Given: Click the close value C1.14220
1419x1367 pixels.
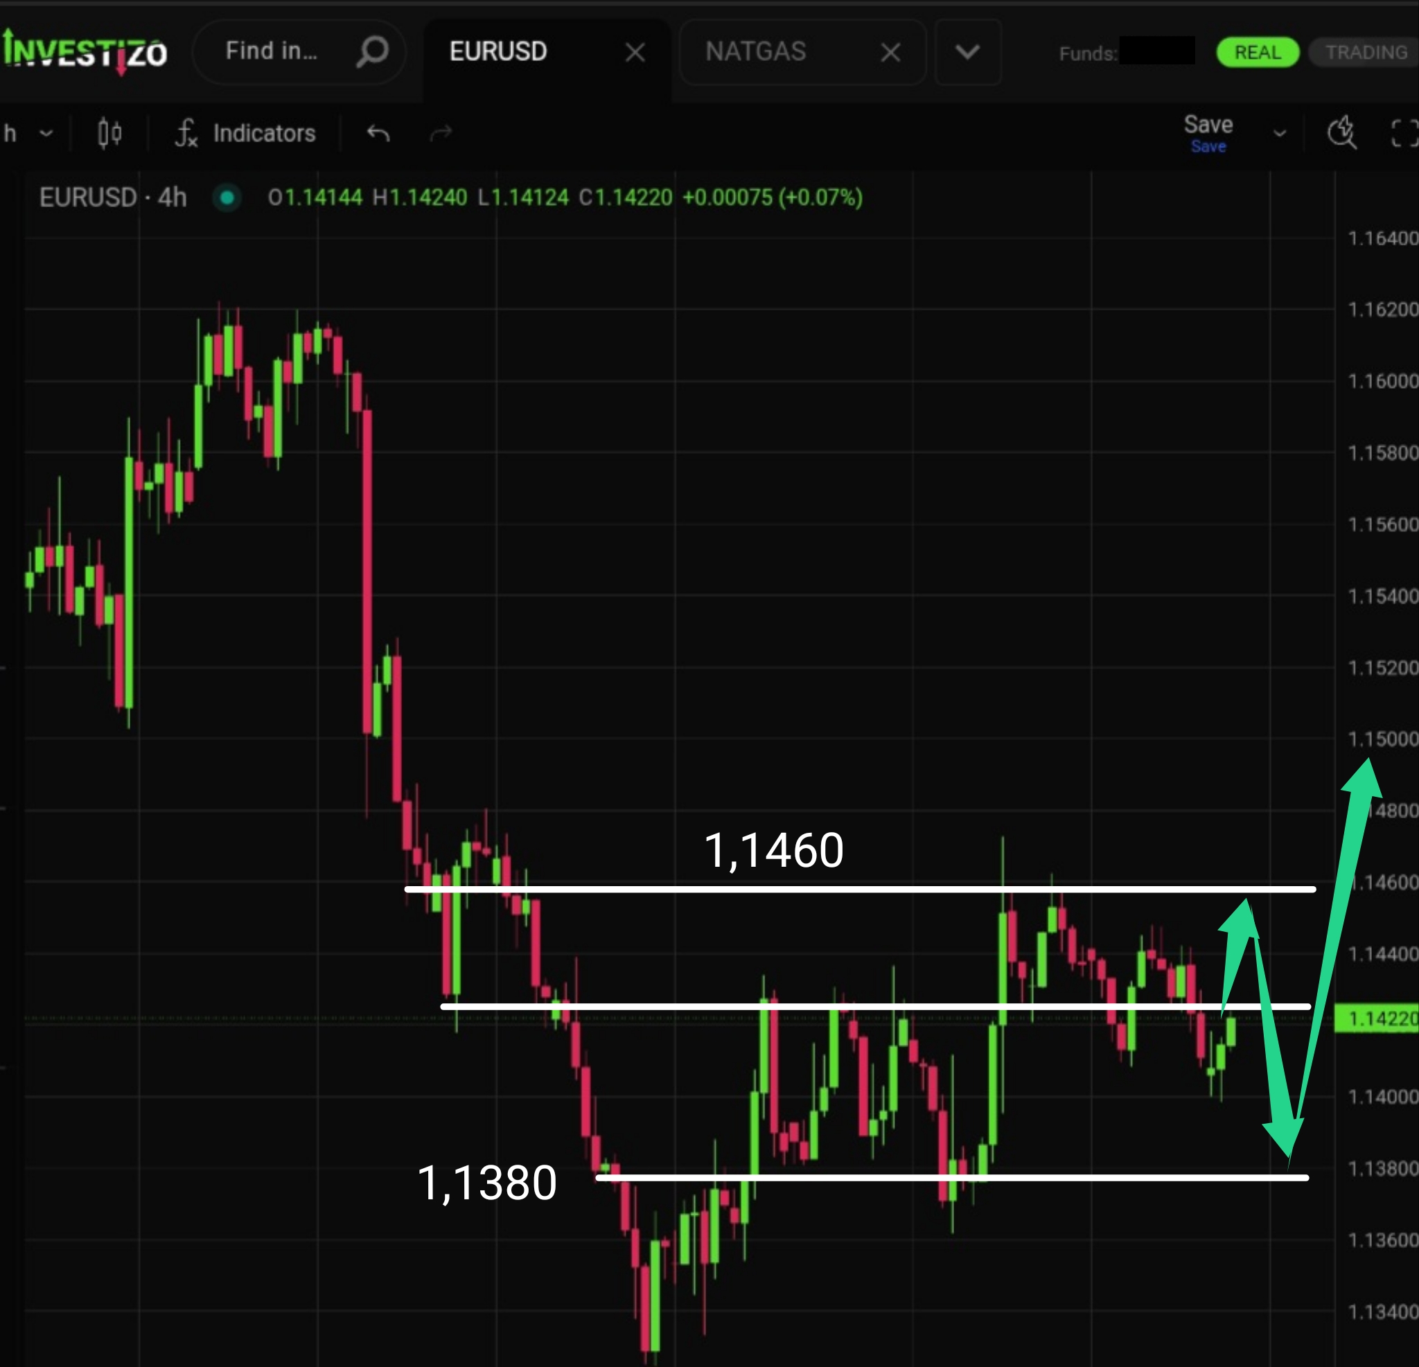Looking at the screenshot, I should coord(625,197).
